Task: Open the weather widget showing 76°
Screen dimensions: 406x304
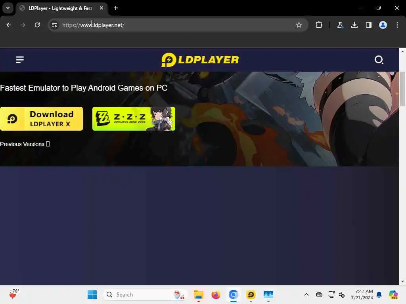Action: (x=14, y=294)
